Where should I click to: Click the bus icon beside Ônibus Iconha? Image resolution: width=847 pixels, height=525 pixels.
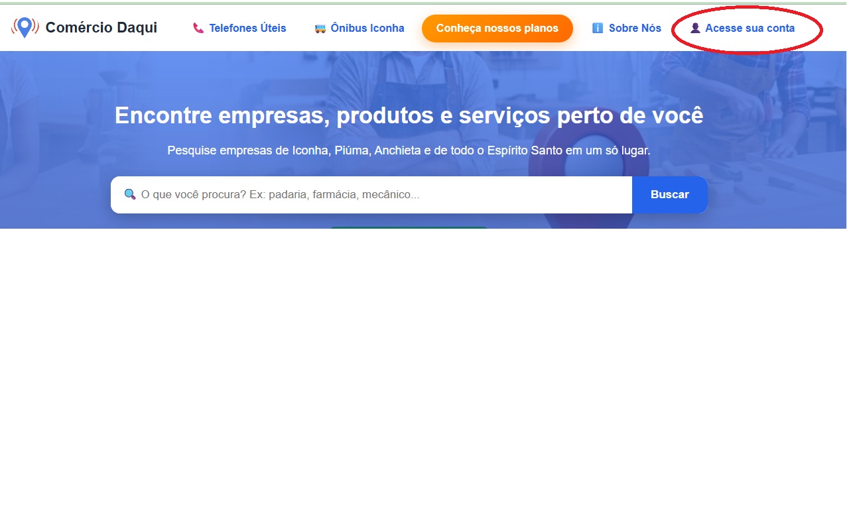320,29
